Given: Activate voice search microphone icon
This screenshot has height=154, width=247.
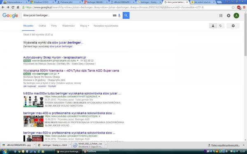Looking at the screenshot, I should [x=119, y=16].
